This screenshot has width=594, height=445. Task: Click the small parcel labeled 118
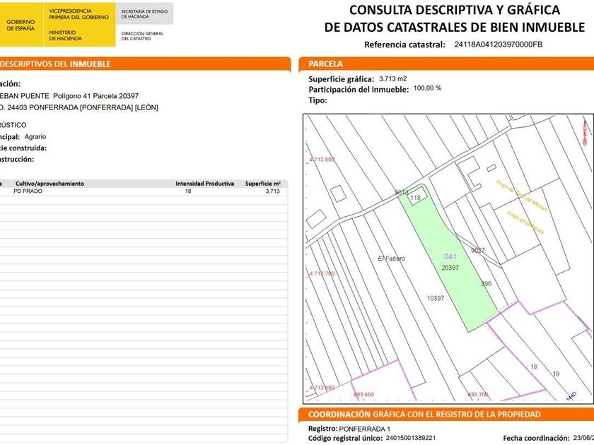415,198
